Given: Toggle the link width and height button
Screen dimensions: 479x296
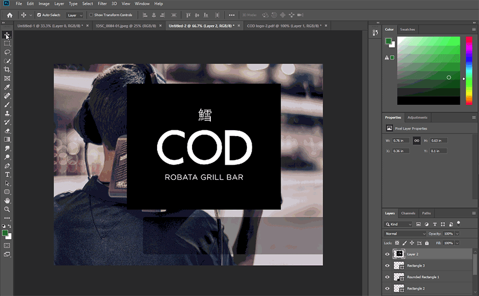Looking at the screenshot, I should pos(417,141).
